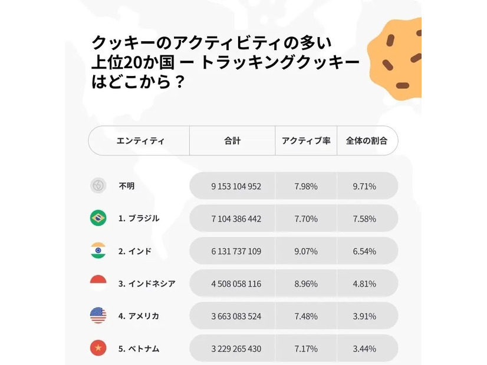Click the 3. インドネシア country label
The width and height of the screenshot is (487, 365).
(x=147, y=283)
